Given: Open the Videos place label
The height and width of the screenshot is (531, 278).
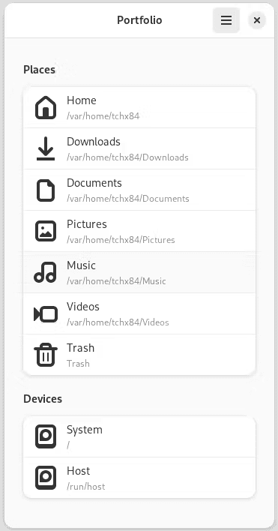Looking at the screenshot, I should (x=83, y=307).
